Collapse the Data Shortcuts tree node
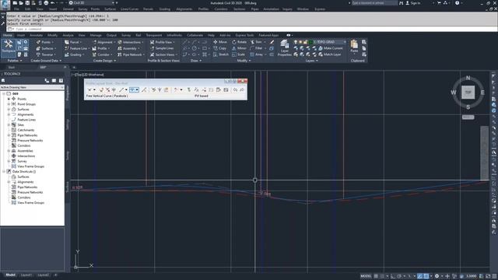 click(x=4, y=171)
